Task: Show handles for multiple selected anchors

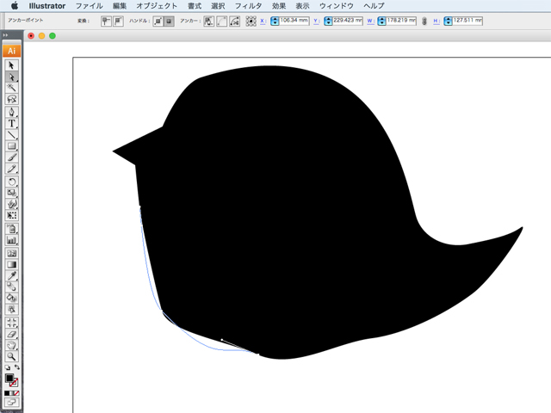Action: point(158,21)
